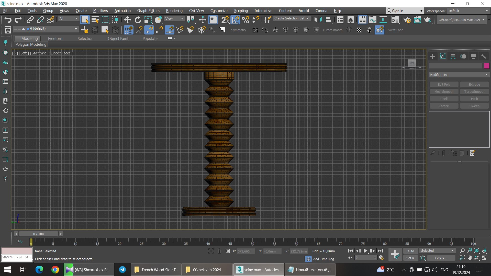Activate the Select and Rotate tool
The image size is (491, 276).
pos(138,20)
